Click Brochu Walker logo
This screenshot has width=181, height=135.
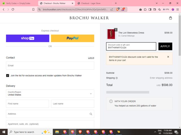click(x=89, y=18)
